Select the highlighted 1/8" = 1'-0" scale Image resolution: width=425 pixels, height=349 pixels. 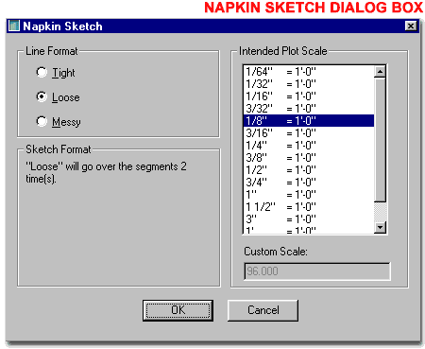coord(309,121)
